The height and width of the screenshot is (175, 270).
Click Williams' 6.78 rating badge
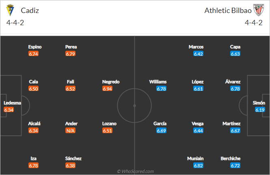[162, 89]
